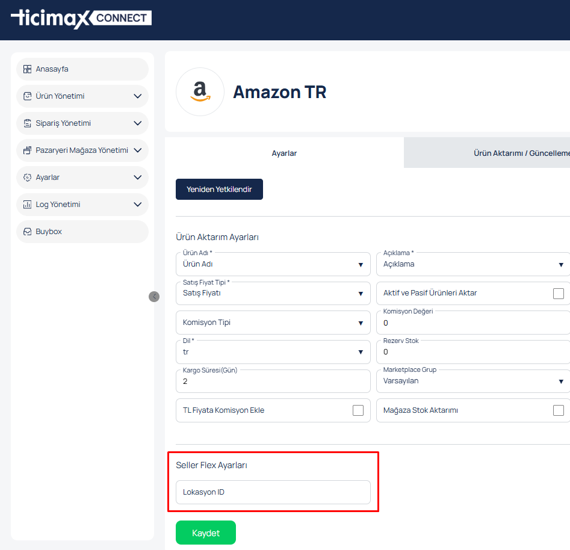Enable Aktif ve Pasif Ürünleri Aktar checkbox

tap(559, 294)
